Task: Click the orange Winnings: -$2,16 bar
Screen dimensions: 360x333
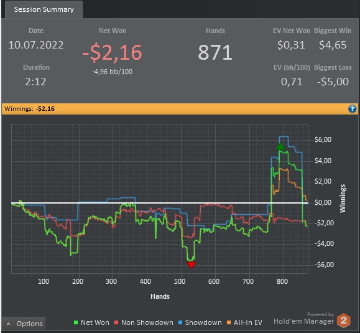Action: (180, 109)
